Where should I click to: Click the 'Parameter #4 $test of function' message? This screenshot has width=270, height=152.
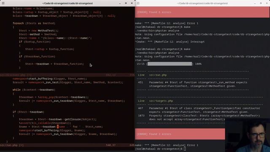pyautogui.click(x=198, y=84)
